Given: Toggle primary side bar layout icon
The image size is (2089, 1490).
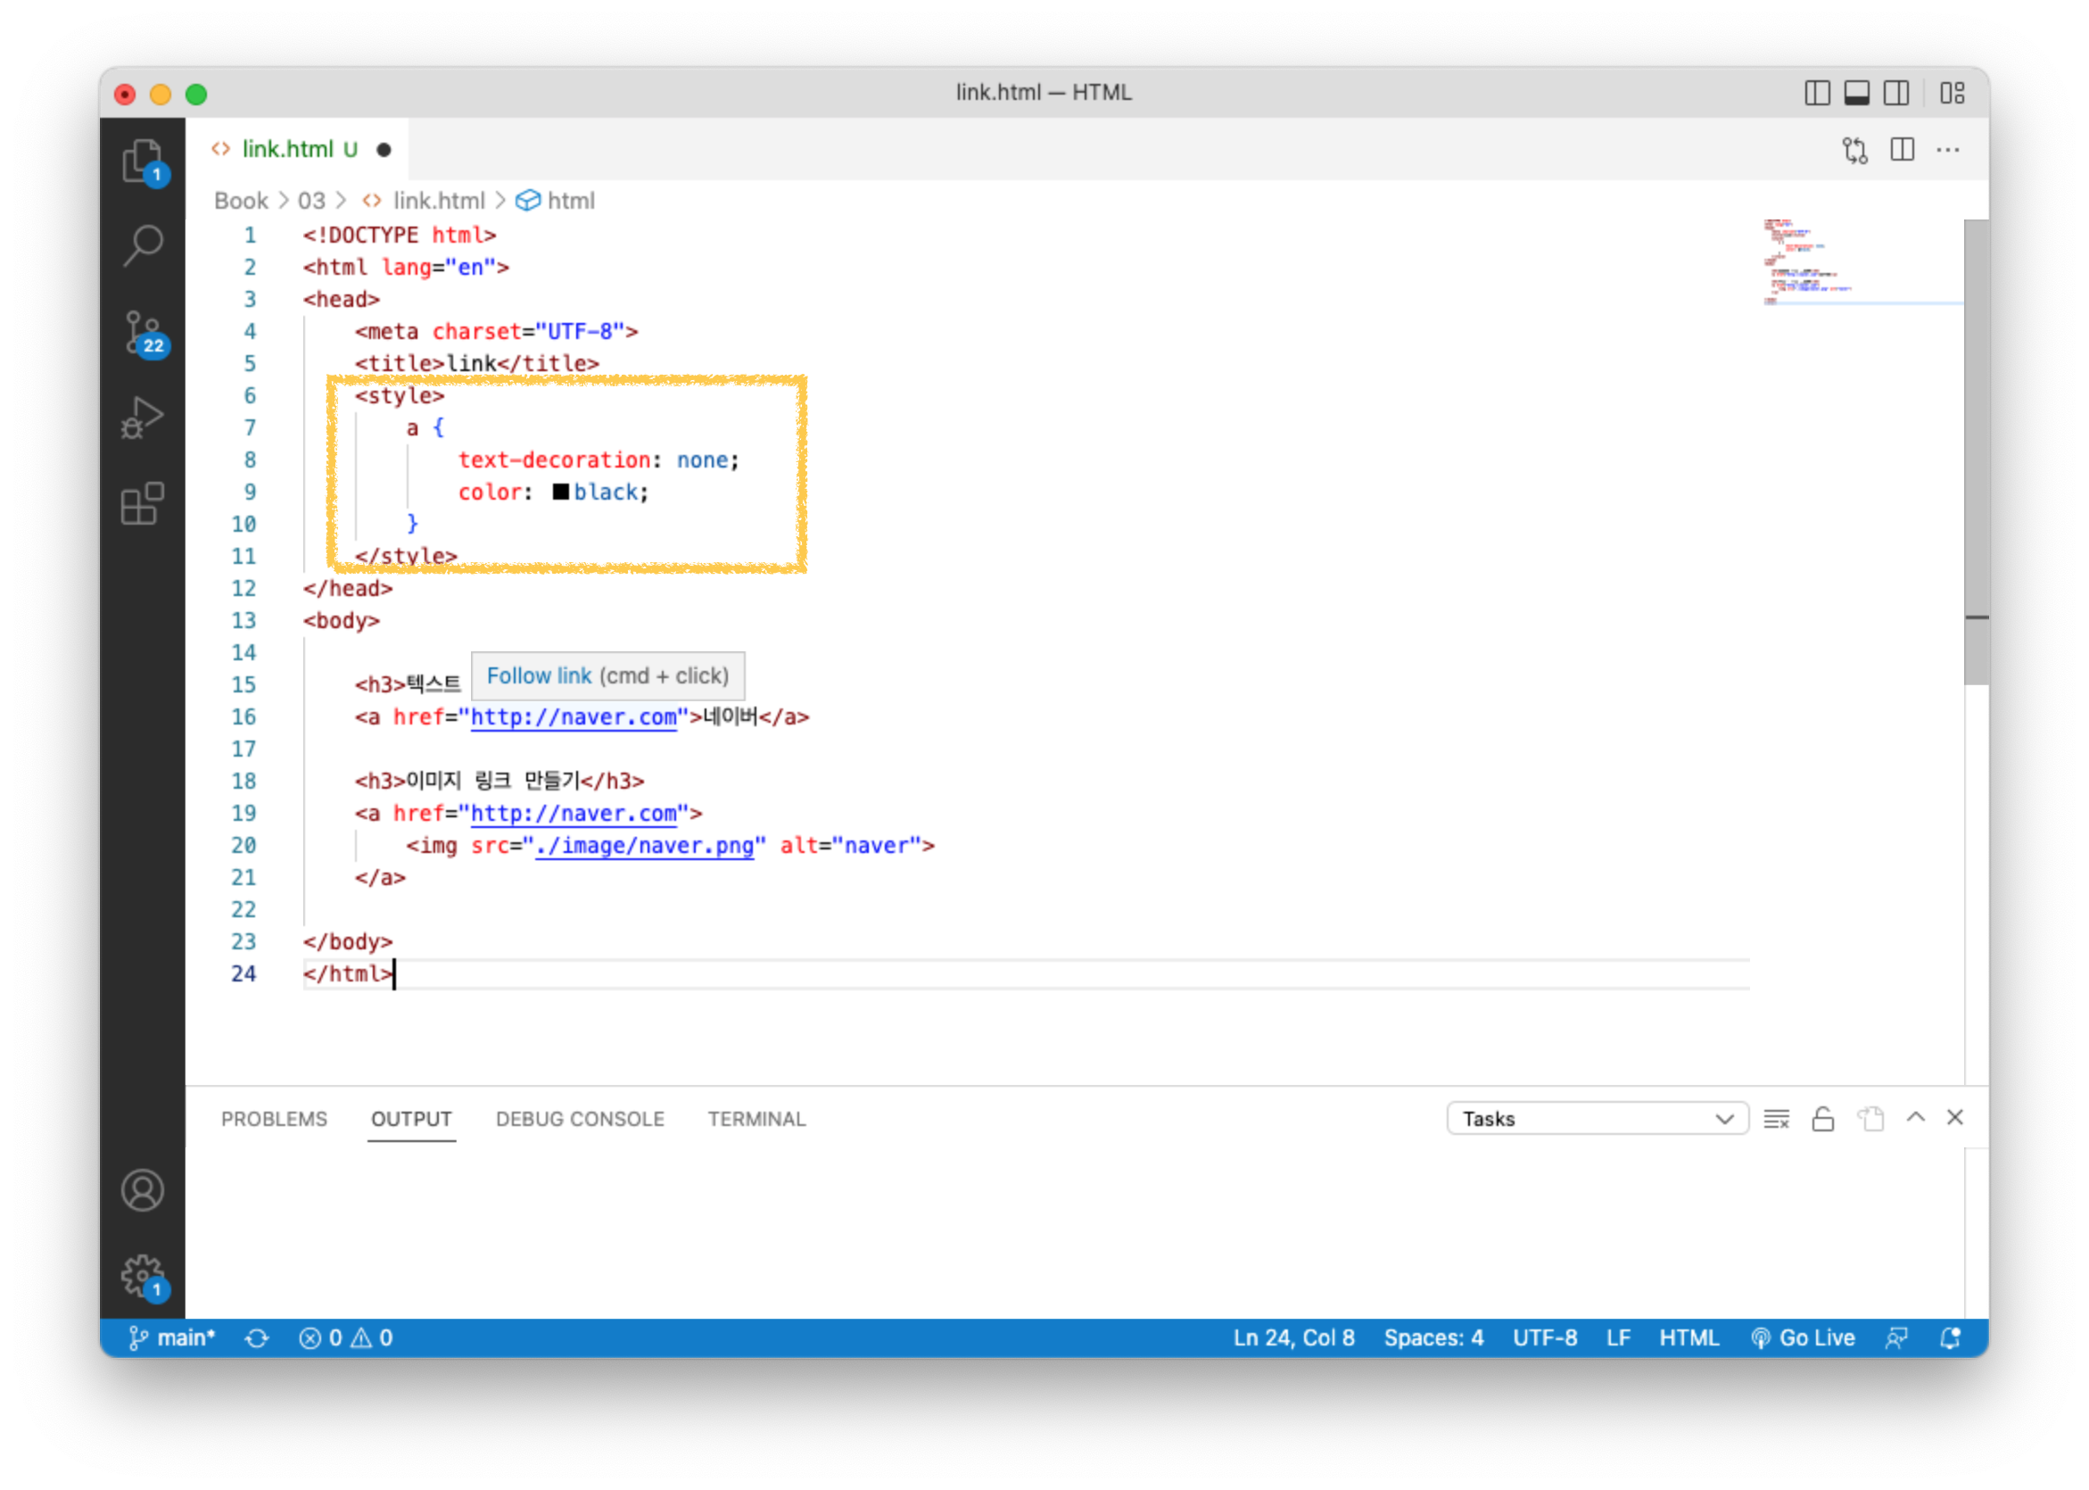Looking at the screenshot, I should (1818, 93).
